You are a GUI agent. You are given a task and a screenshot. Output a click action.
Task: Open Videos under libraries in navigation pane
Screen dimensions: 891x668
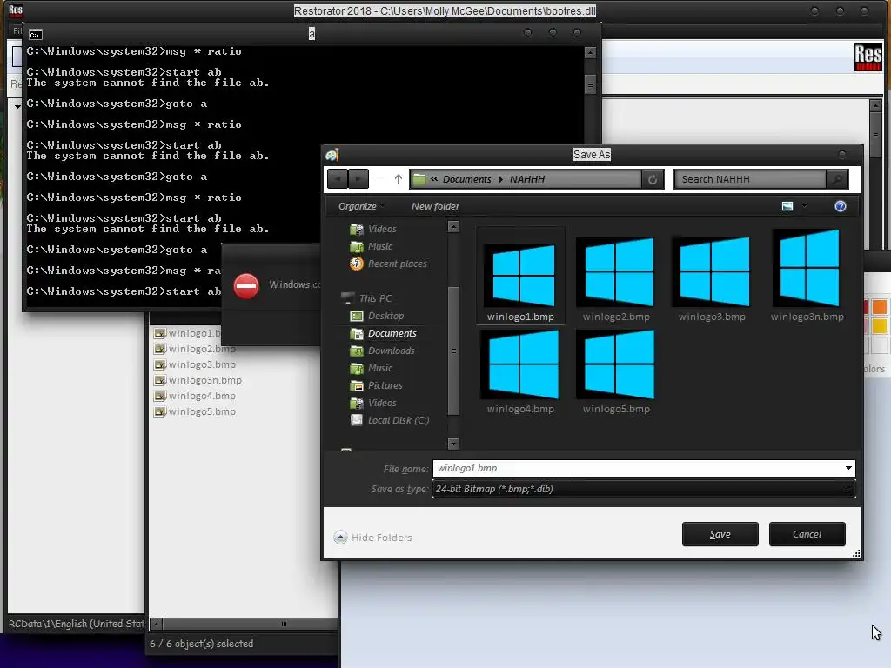[x=373, y=229]
